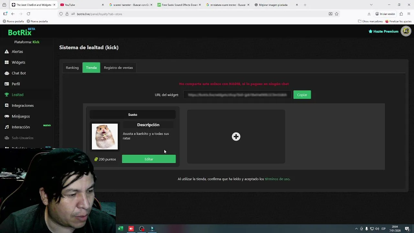Open the volume control in tray
This screenshot has height=233, width=414.
pos(377,229)
